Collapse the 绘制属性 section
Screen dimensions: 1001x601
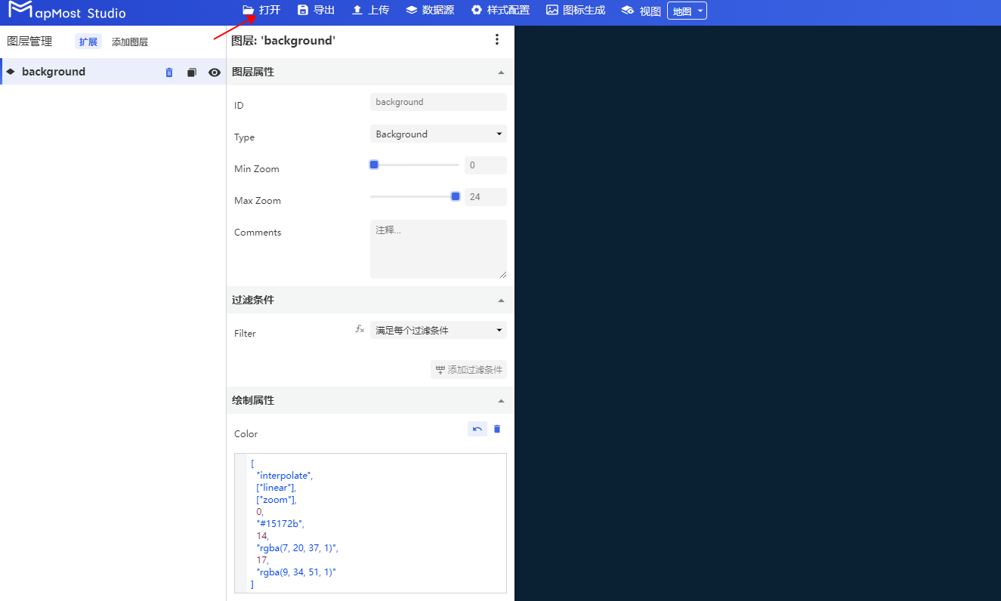coord(501,401)
